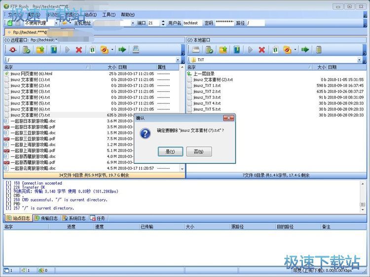Click refresh list icon in remote window toolbar
Image resolution: width=370 pixels, height=277 pixels.
pyautogui.click(x=26, y=50)
